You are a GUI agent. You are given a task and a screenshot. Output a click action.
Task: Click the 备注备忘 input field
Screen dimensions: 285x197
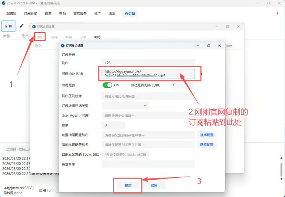pos(148,164)
